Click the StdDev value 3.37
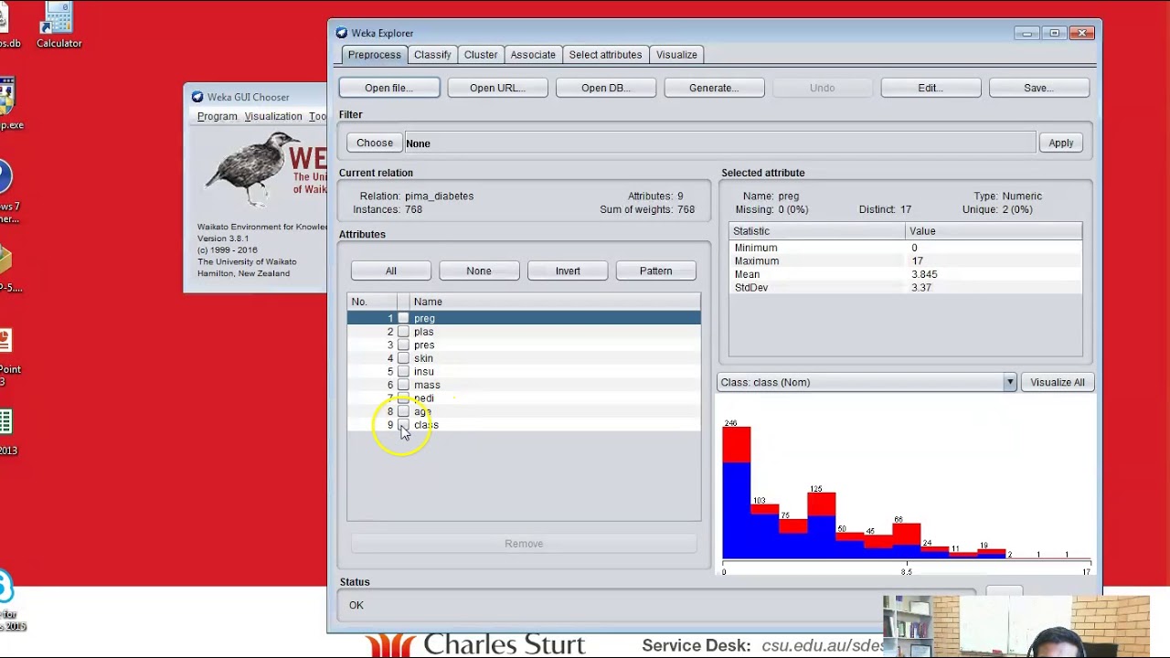1170x658 pixels. pyautogui.click(x=921, y=288)
